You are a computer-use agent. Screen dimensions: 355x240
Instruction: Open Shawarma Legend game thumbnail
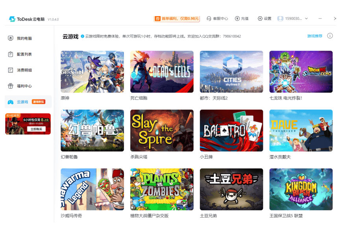[92, 189]
